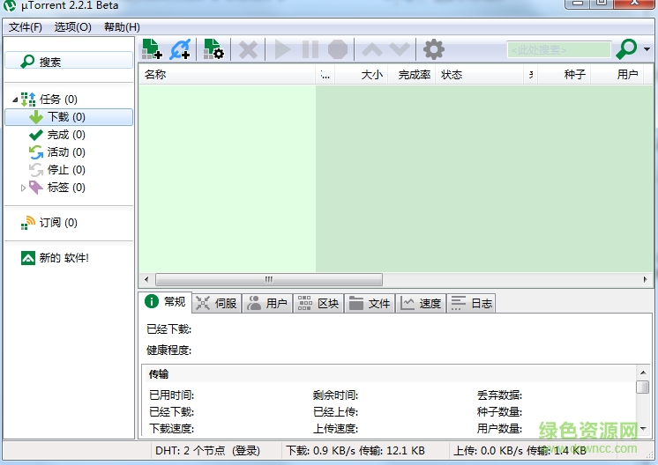Click the Remove torrent X icon
658x465 pixels.
click(248, 49)
